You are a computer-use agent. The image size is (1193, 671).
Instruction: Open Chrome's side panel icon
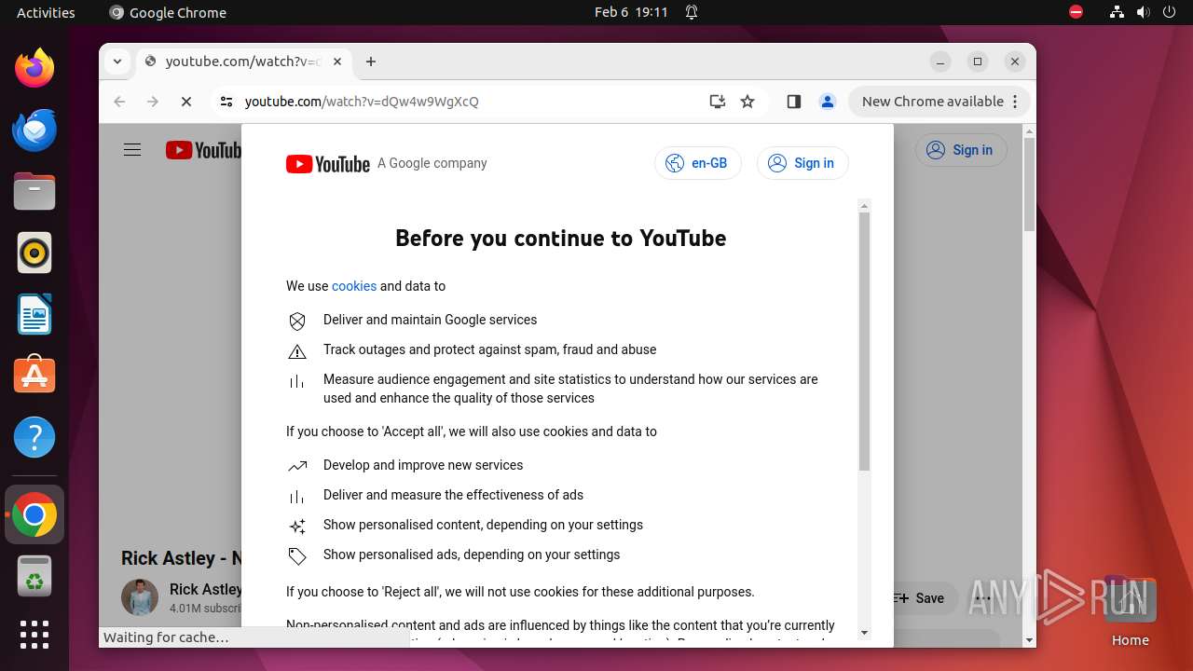coord(794,102)
